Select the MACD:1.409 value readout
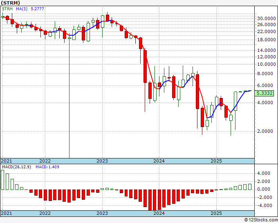The height and width of the screenshot is (223, 278). point(47,167)
